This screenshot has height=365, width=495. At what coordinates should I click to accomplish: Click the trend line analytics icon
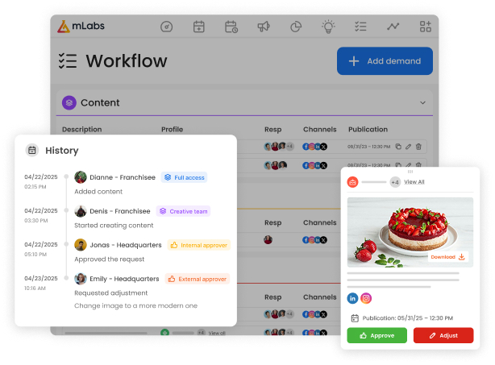coord(393,27)
